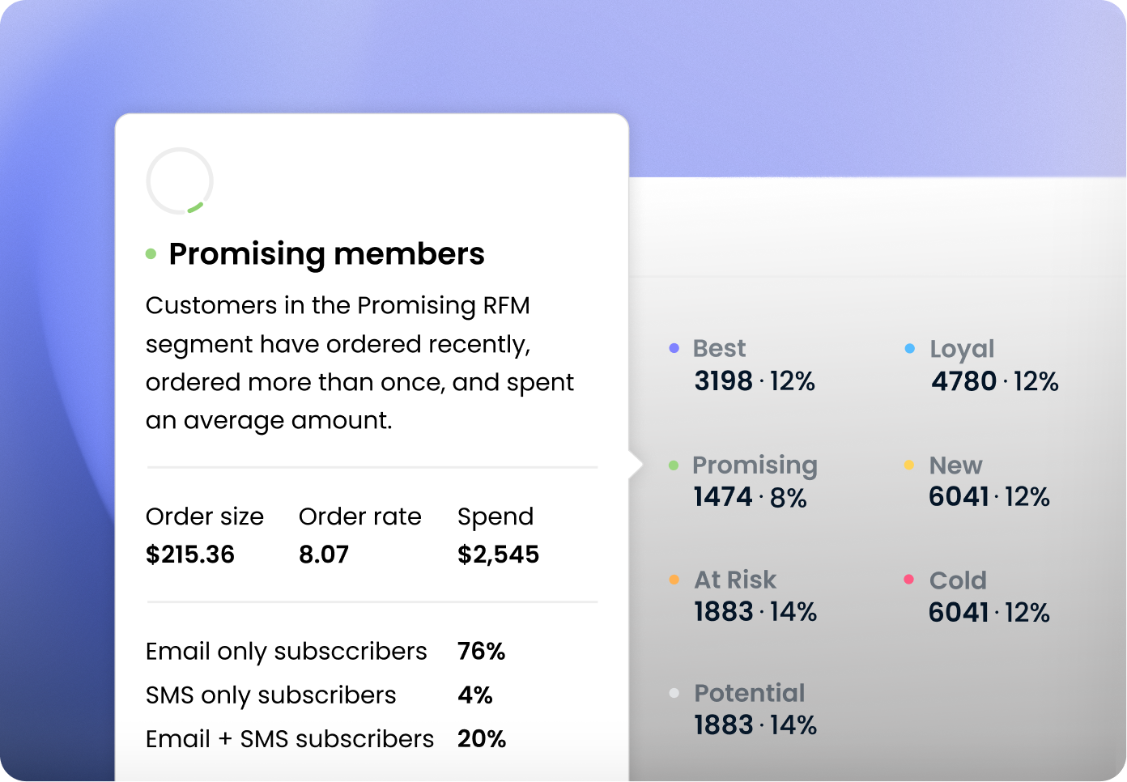Screen dimensions: 1127x782
Task: Select the Best segment label
Action: 719,349
